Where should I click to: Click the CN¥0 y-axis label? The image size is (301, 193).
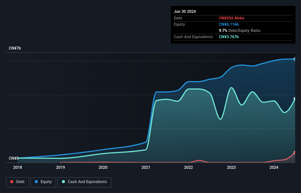[x=14, y=158]
